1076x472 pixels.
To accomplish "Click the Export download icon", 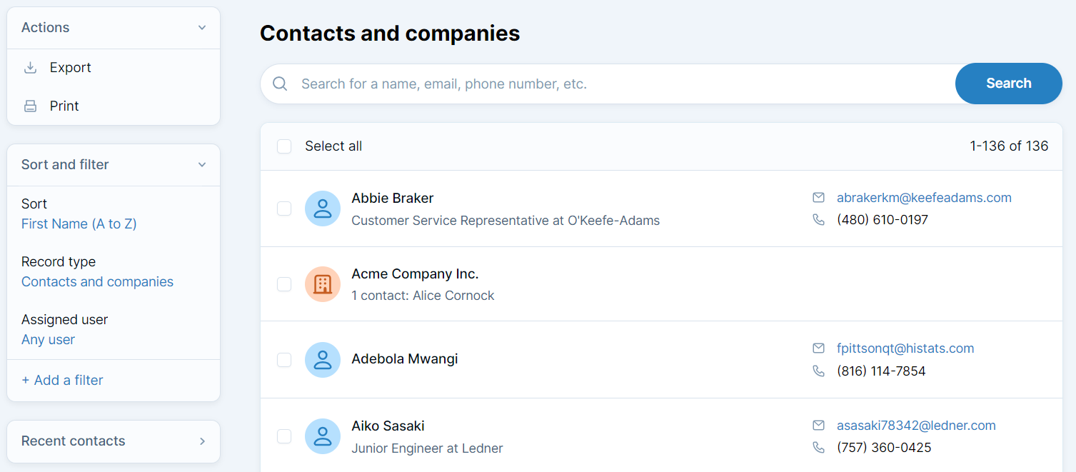I will (30, 68).
